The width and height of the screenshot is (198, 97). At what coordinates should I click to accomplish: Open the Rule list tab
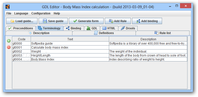(163, 33)
